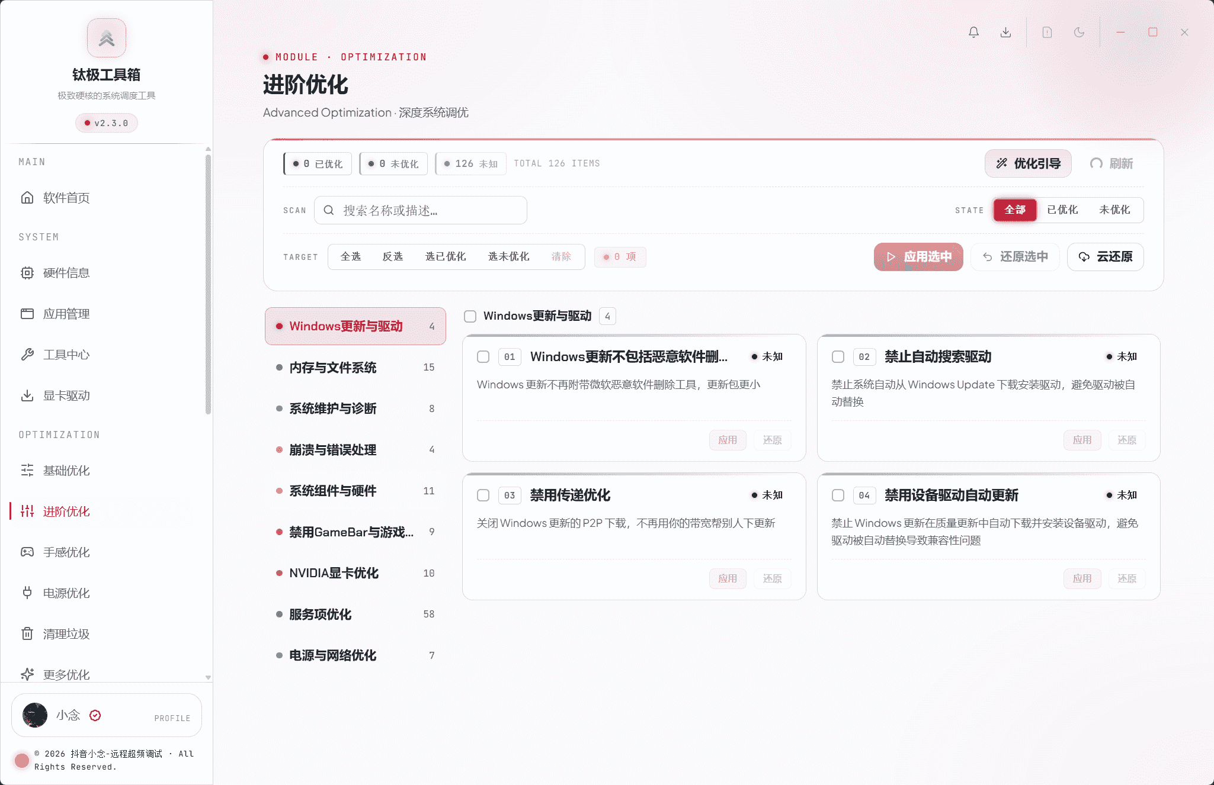Click the 优化引导 wand button
1214x785 pixels.
[x=1028, y=163]
